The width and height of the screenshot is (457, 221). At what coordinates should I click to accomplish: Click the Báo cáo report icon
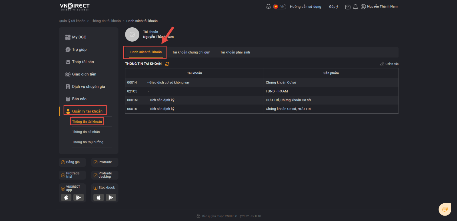point(68,99)
